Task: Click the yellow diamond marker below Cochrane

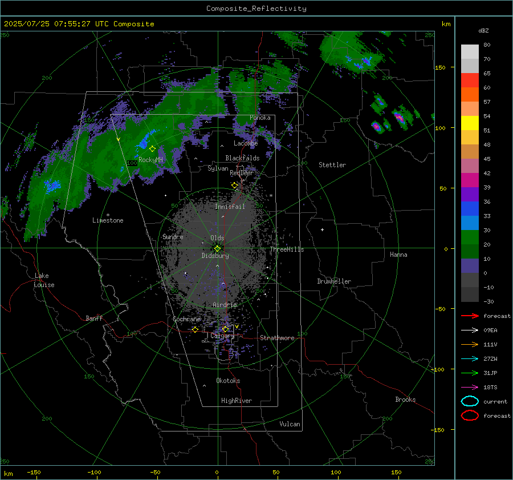Action: 196,329
